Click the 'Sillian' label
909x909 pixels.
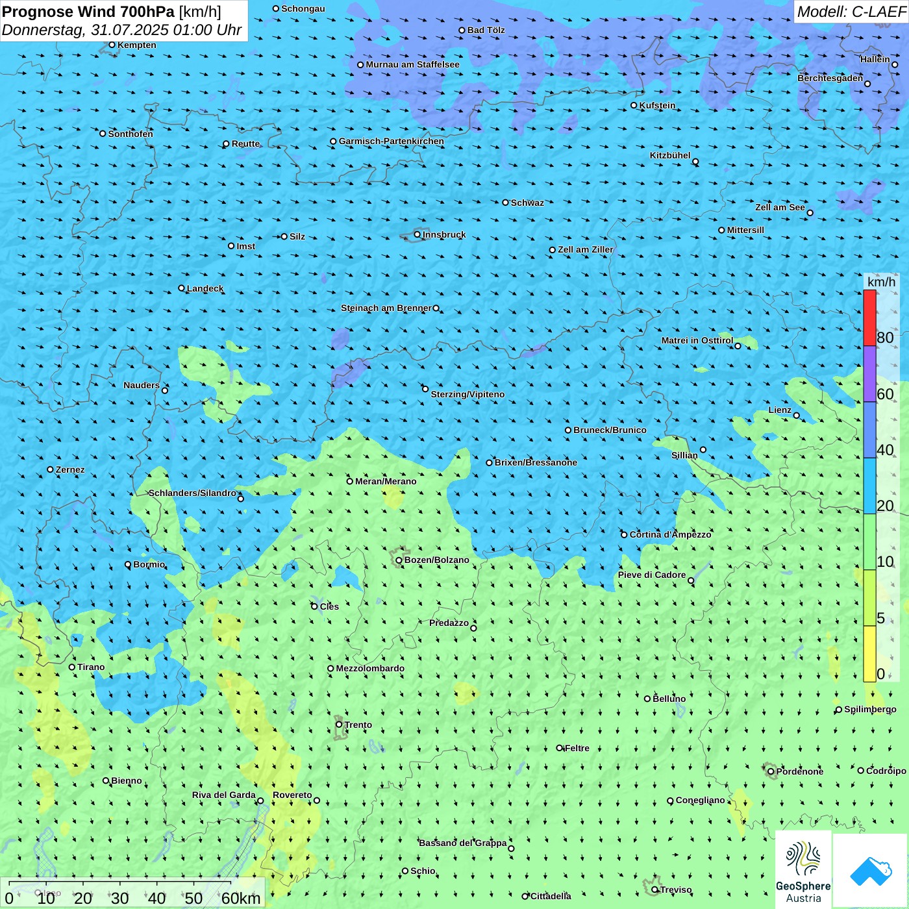[684, 455]
